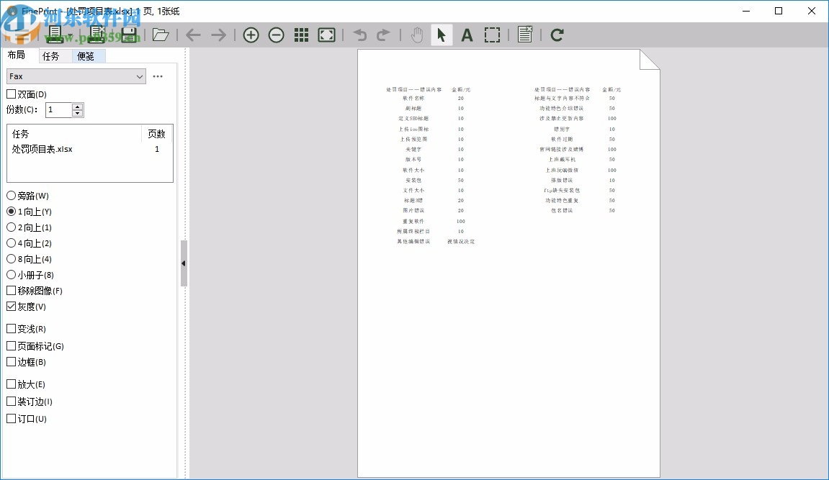
Task: Fit page to window
Action: click(x=327, y=34)
